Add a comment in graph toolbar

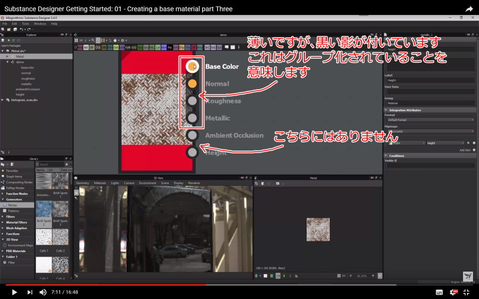pos(227,47)
